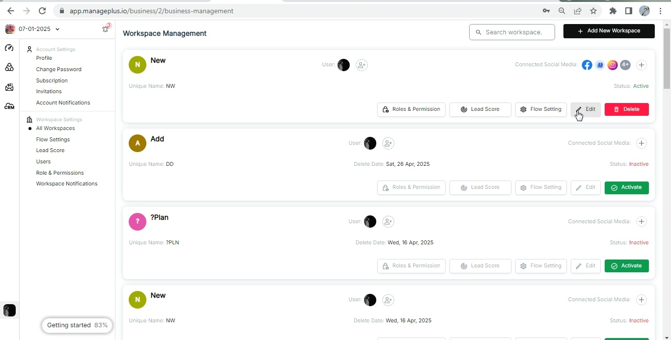The height and width of the screenshot is (340, 671).
Task: Click the yellow N badge of active New workspace
Action: [138, 65]
